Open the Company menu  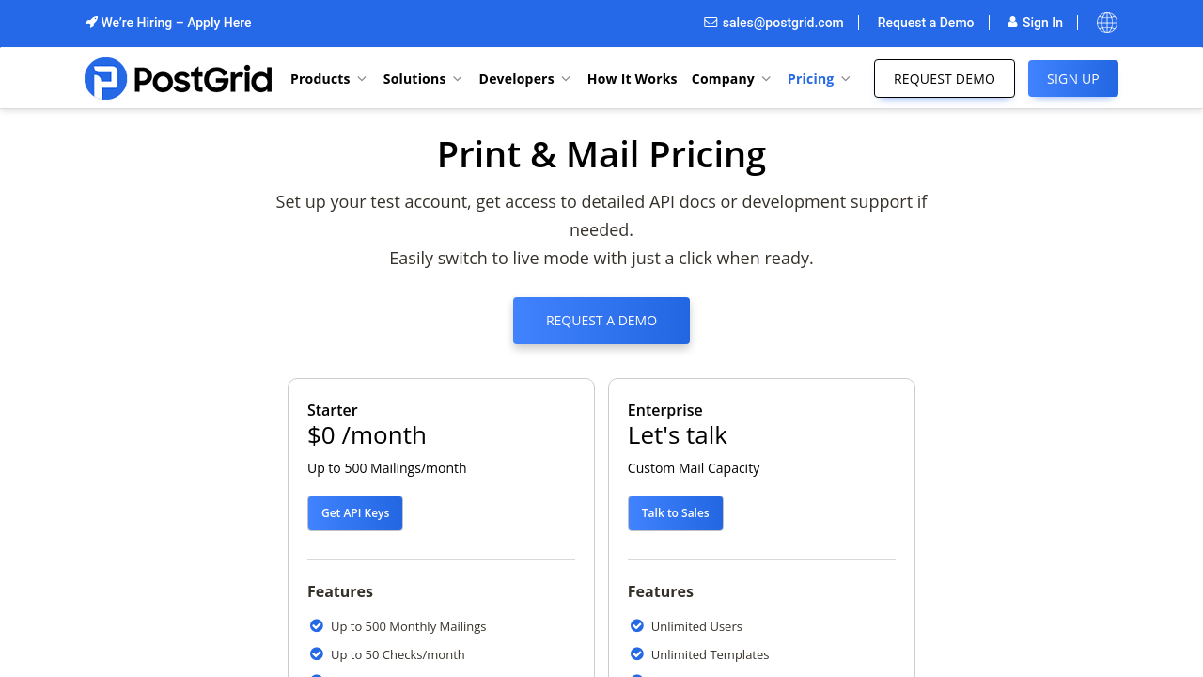click(730, 79)
